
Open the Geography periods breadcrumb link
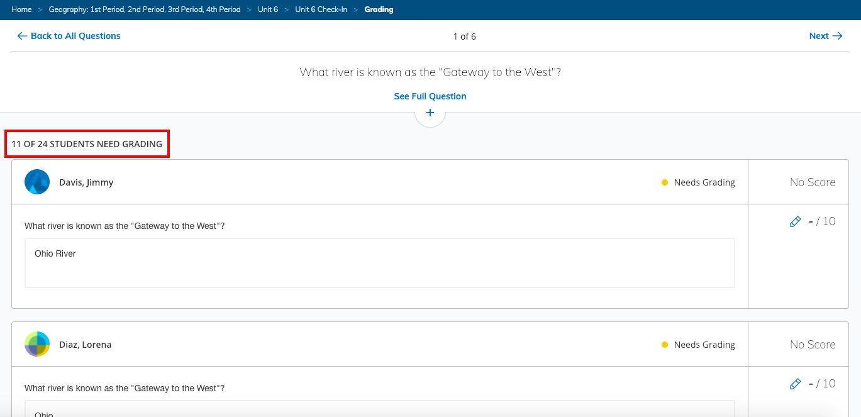pos(145,9)
